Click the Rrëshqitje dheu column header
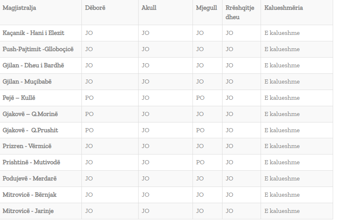The height and width of the screenshot is (221, 338). pyautogui.click(x=240, y=12)
